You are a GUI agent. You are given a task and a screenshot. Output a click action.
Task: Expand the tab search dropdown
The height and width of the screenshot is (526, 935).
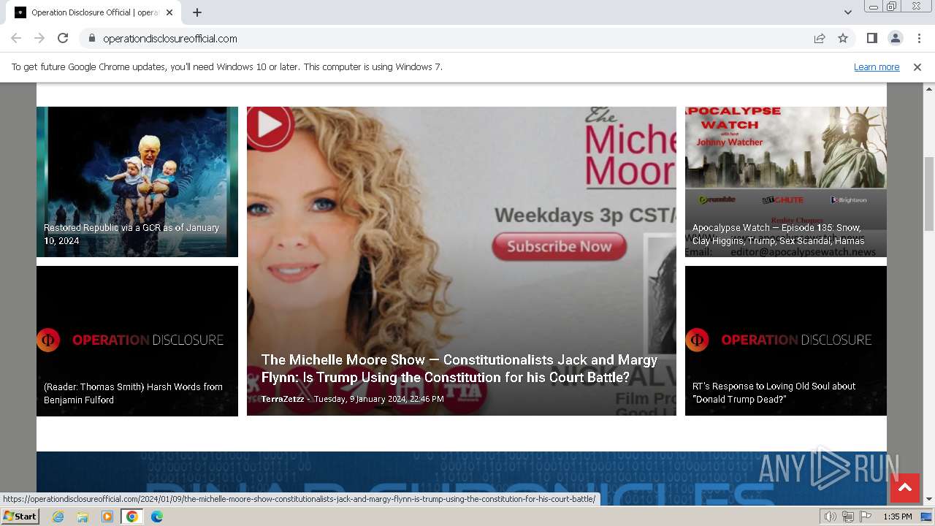point(847,12)
